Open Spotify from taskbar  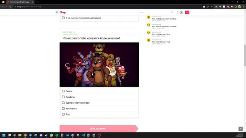57,135
